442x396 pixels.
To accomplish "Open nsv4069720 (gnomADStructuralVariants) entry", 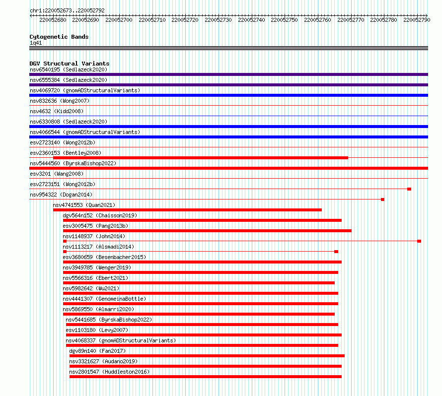I will (x=85, y=90).
